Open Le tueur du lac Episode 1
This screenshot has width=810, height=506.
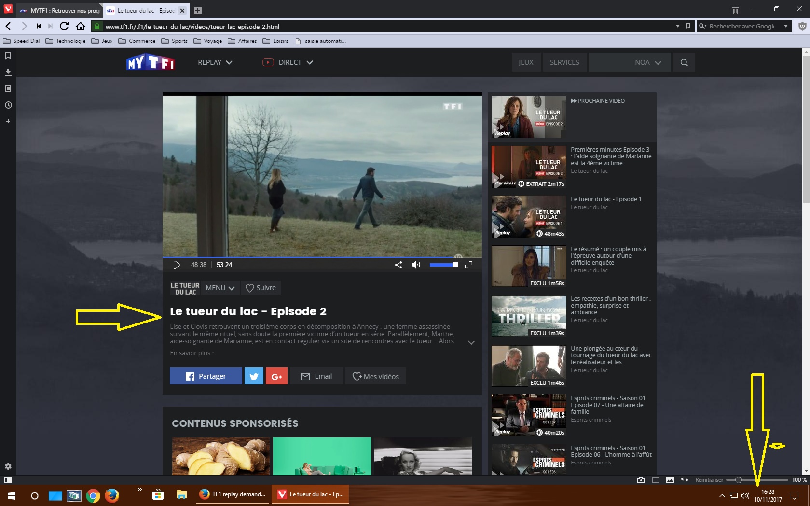tap(572, 216)
